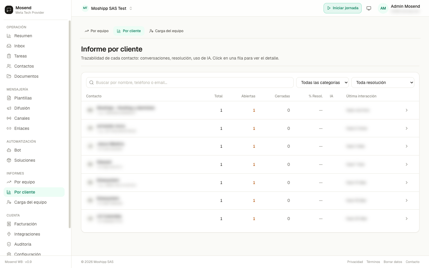This screenshot has width=429, height=268.
Task: Expand the Toda resolución dropdown
Action: click(383, 82)
